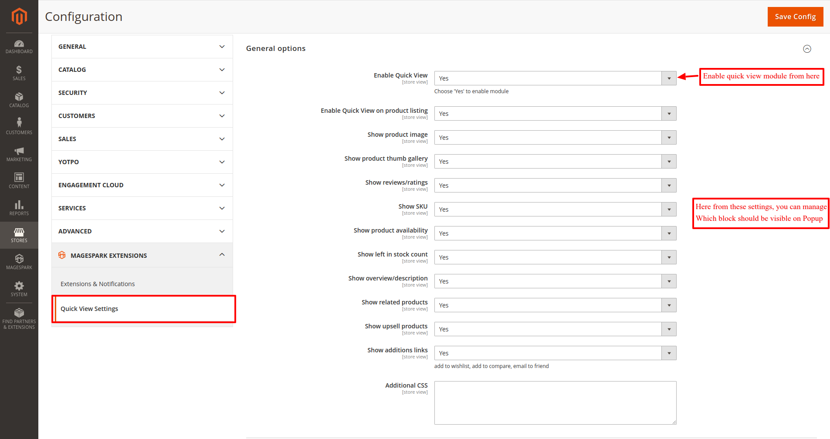
Task: Click the Magento logo icon
Action: click(x=19, y=17)
